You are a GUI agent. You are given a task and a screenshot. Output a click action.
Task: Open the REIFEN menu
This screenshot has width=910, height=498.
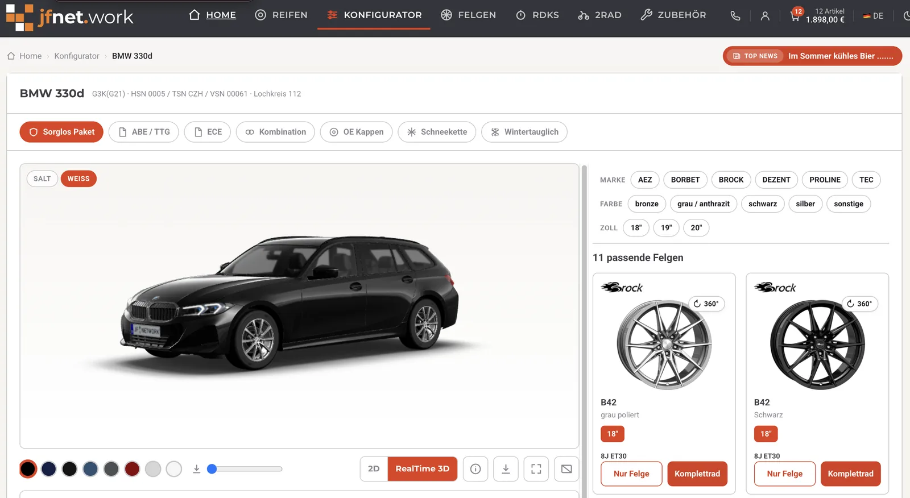[281, 15]
